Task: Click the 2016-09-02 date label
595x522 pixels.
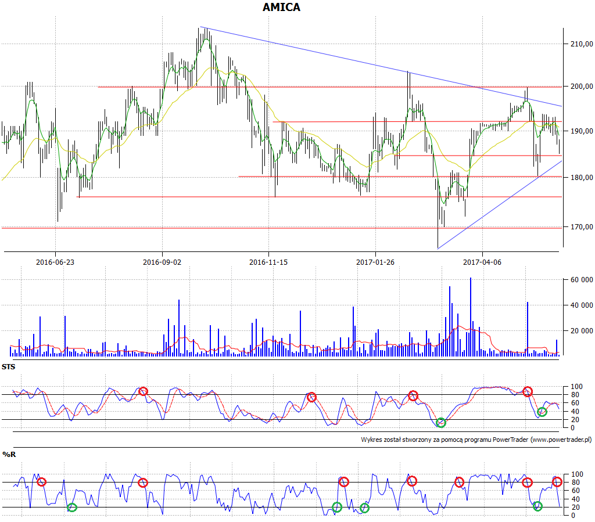Action: 162,262
